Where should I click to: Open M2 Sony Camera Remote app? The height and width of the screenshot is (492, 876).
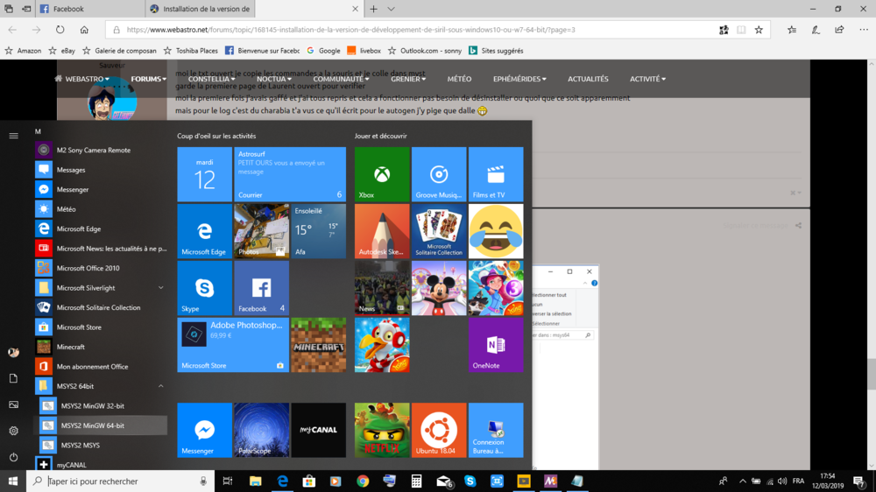(101, 151)
